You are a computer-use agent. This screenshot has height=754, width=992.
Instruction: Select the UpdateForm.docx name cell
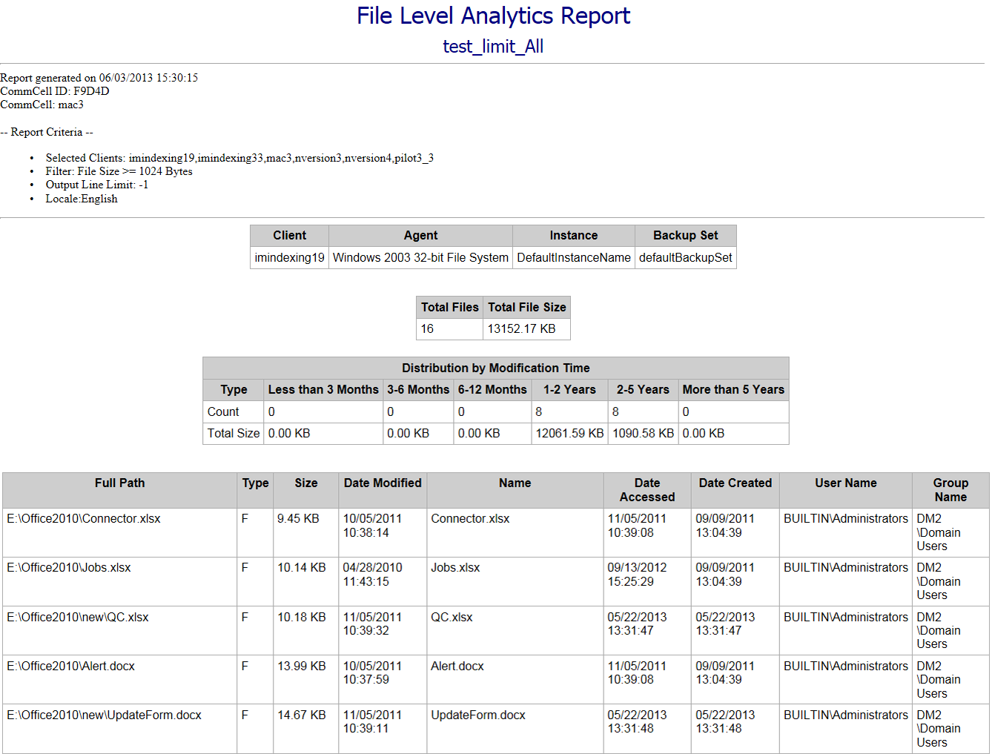477,715
